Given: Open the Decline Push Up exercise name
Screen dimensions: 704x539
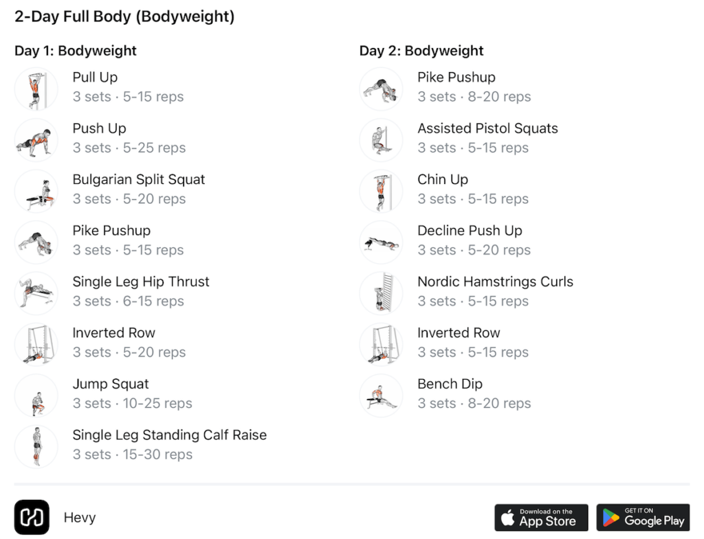Looking at the screenshot, I should coord(470,231).
